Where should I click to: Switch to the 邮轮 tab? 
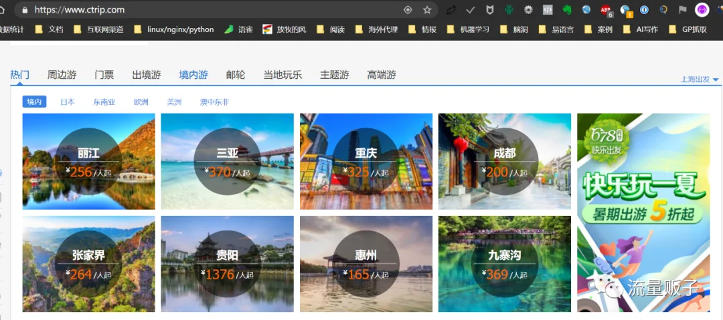[x=236, y=75]
